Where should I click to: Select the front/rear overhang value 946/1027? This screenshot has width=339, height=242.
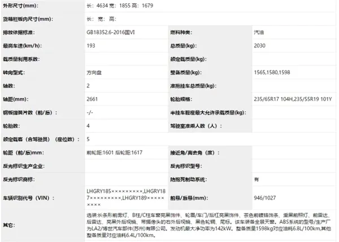[x=264, y=199]
